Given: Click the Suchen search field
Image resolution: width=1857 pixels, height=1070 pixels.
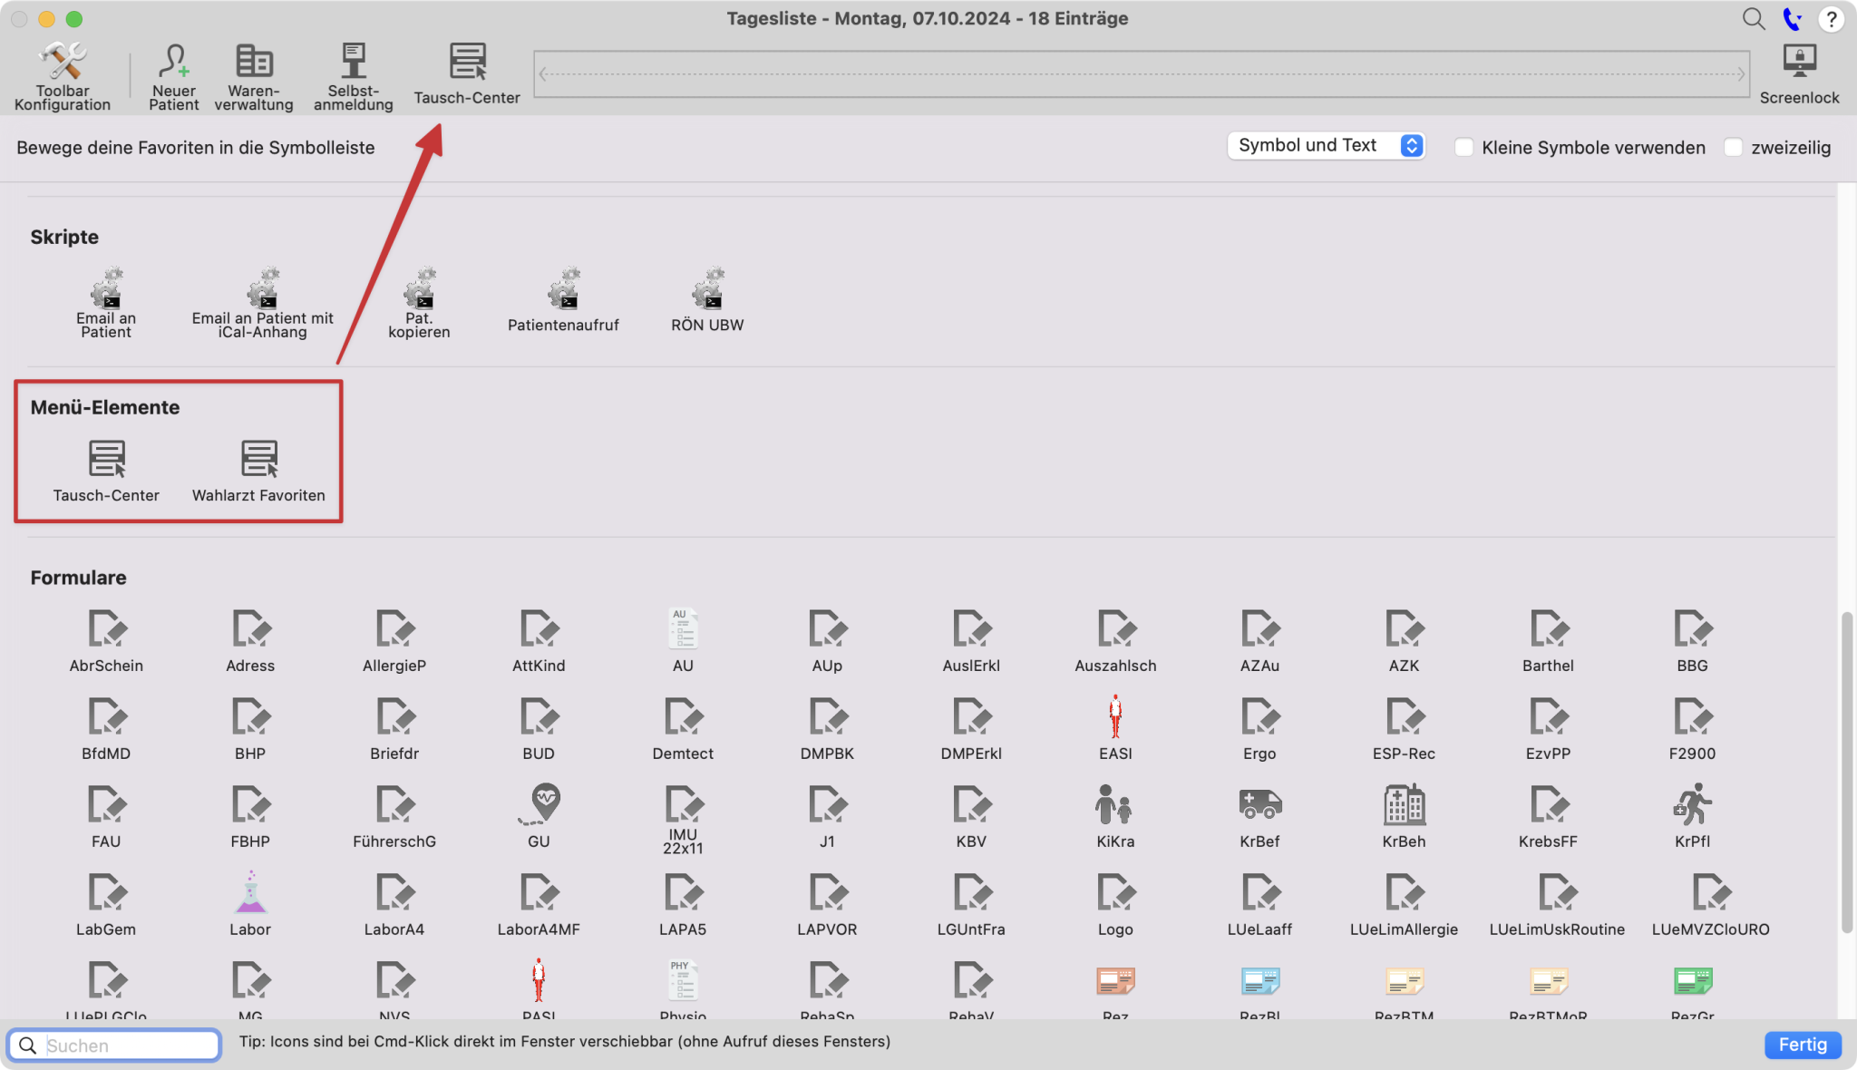Looking at the screenshot, I should pyautogui.click(x=115, y=1045).
